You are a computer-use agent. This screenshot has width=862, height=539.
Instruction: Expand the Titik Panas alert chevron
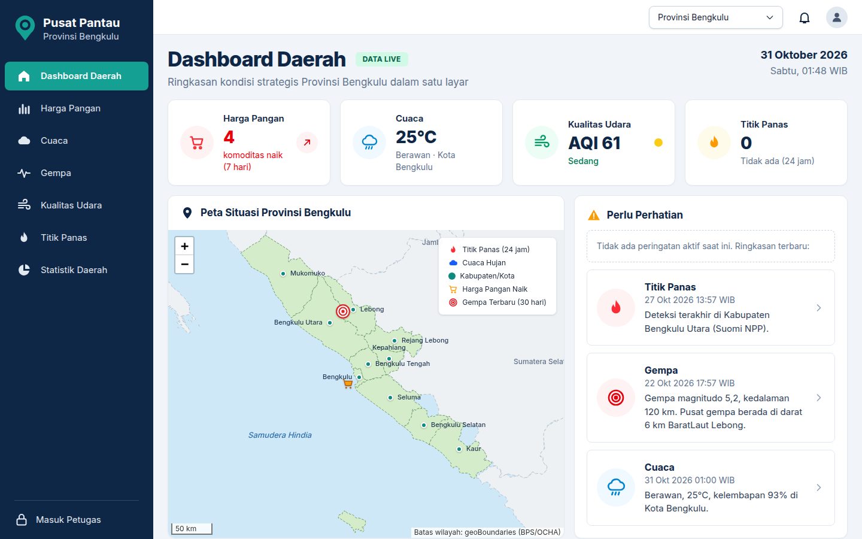tap(819, 308)
